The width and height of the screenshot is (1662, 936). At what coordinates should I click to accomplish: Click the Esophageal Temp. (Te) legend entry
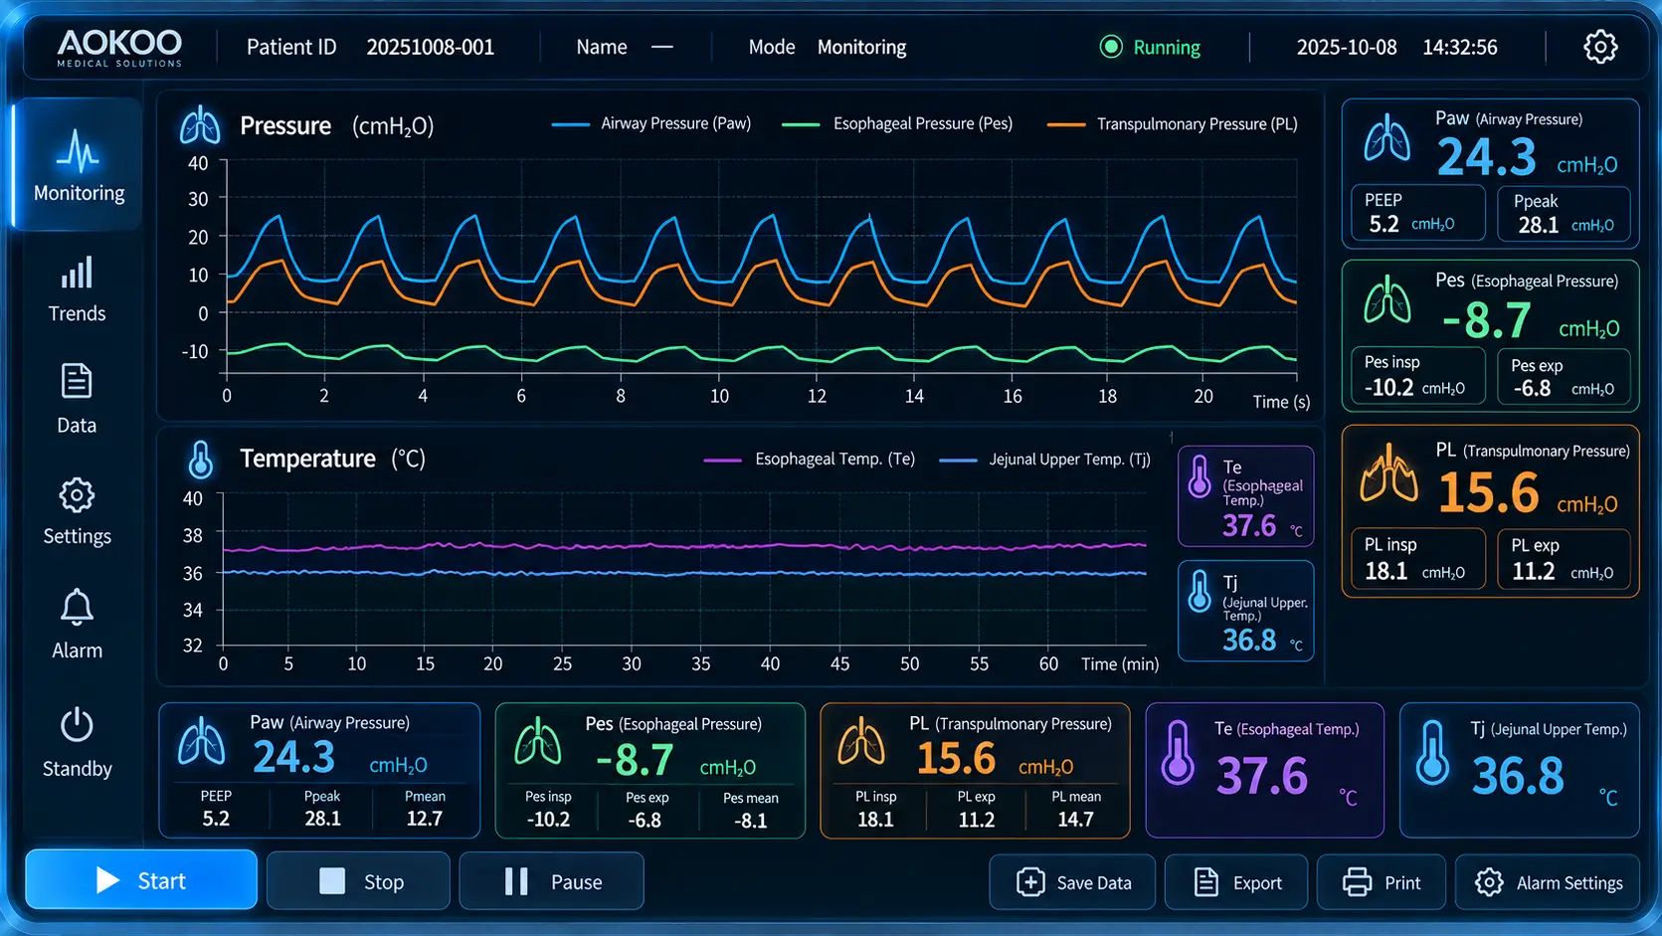pos(810,459)
